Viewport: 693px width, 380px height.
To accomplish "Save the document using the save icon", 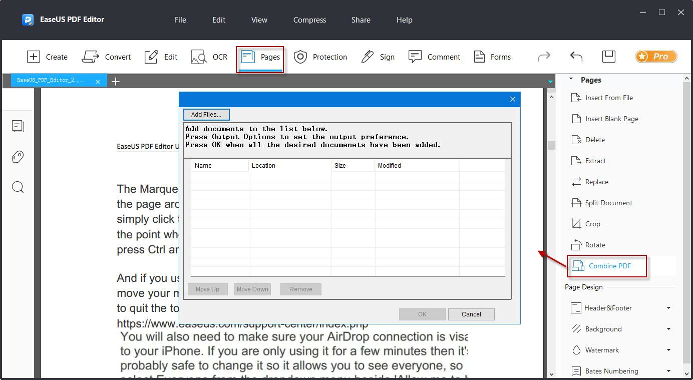I will coord(608,57).
